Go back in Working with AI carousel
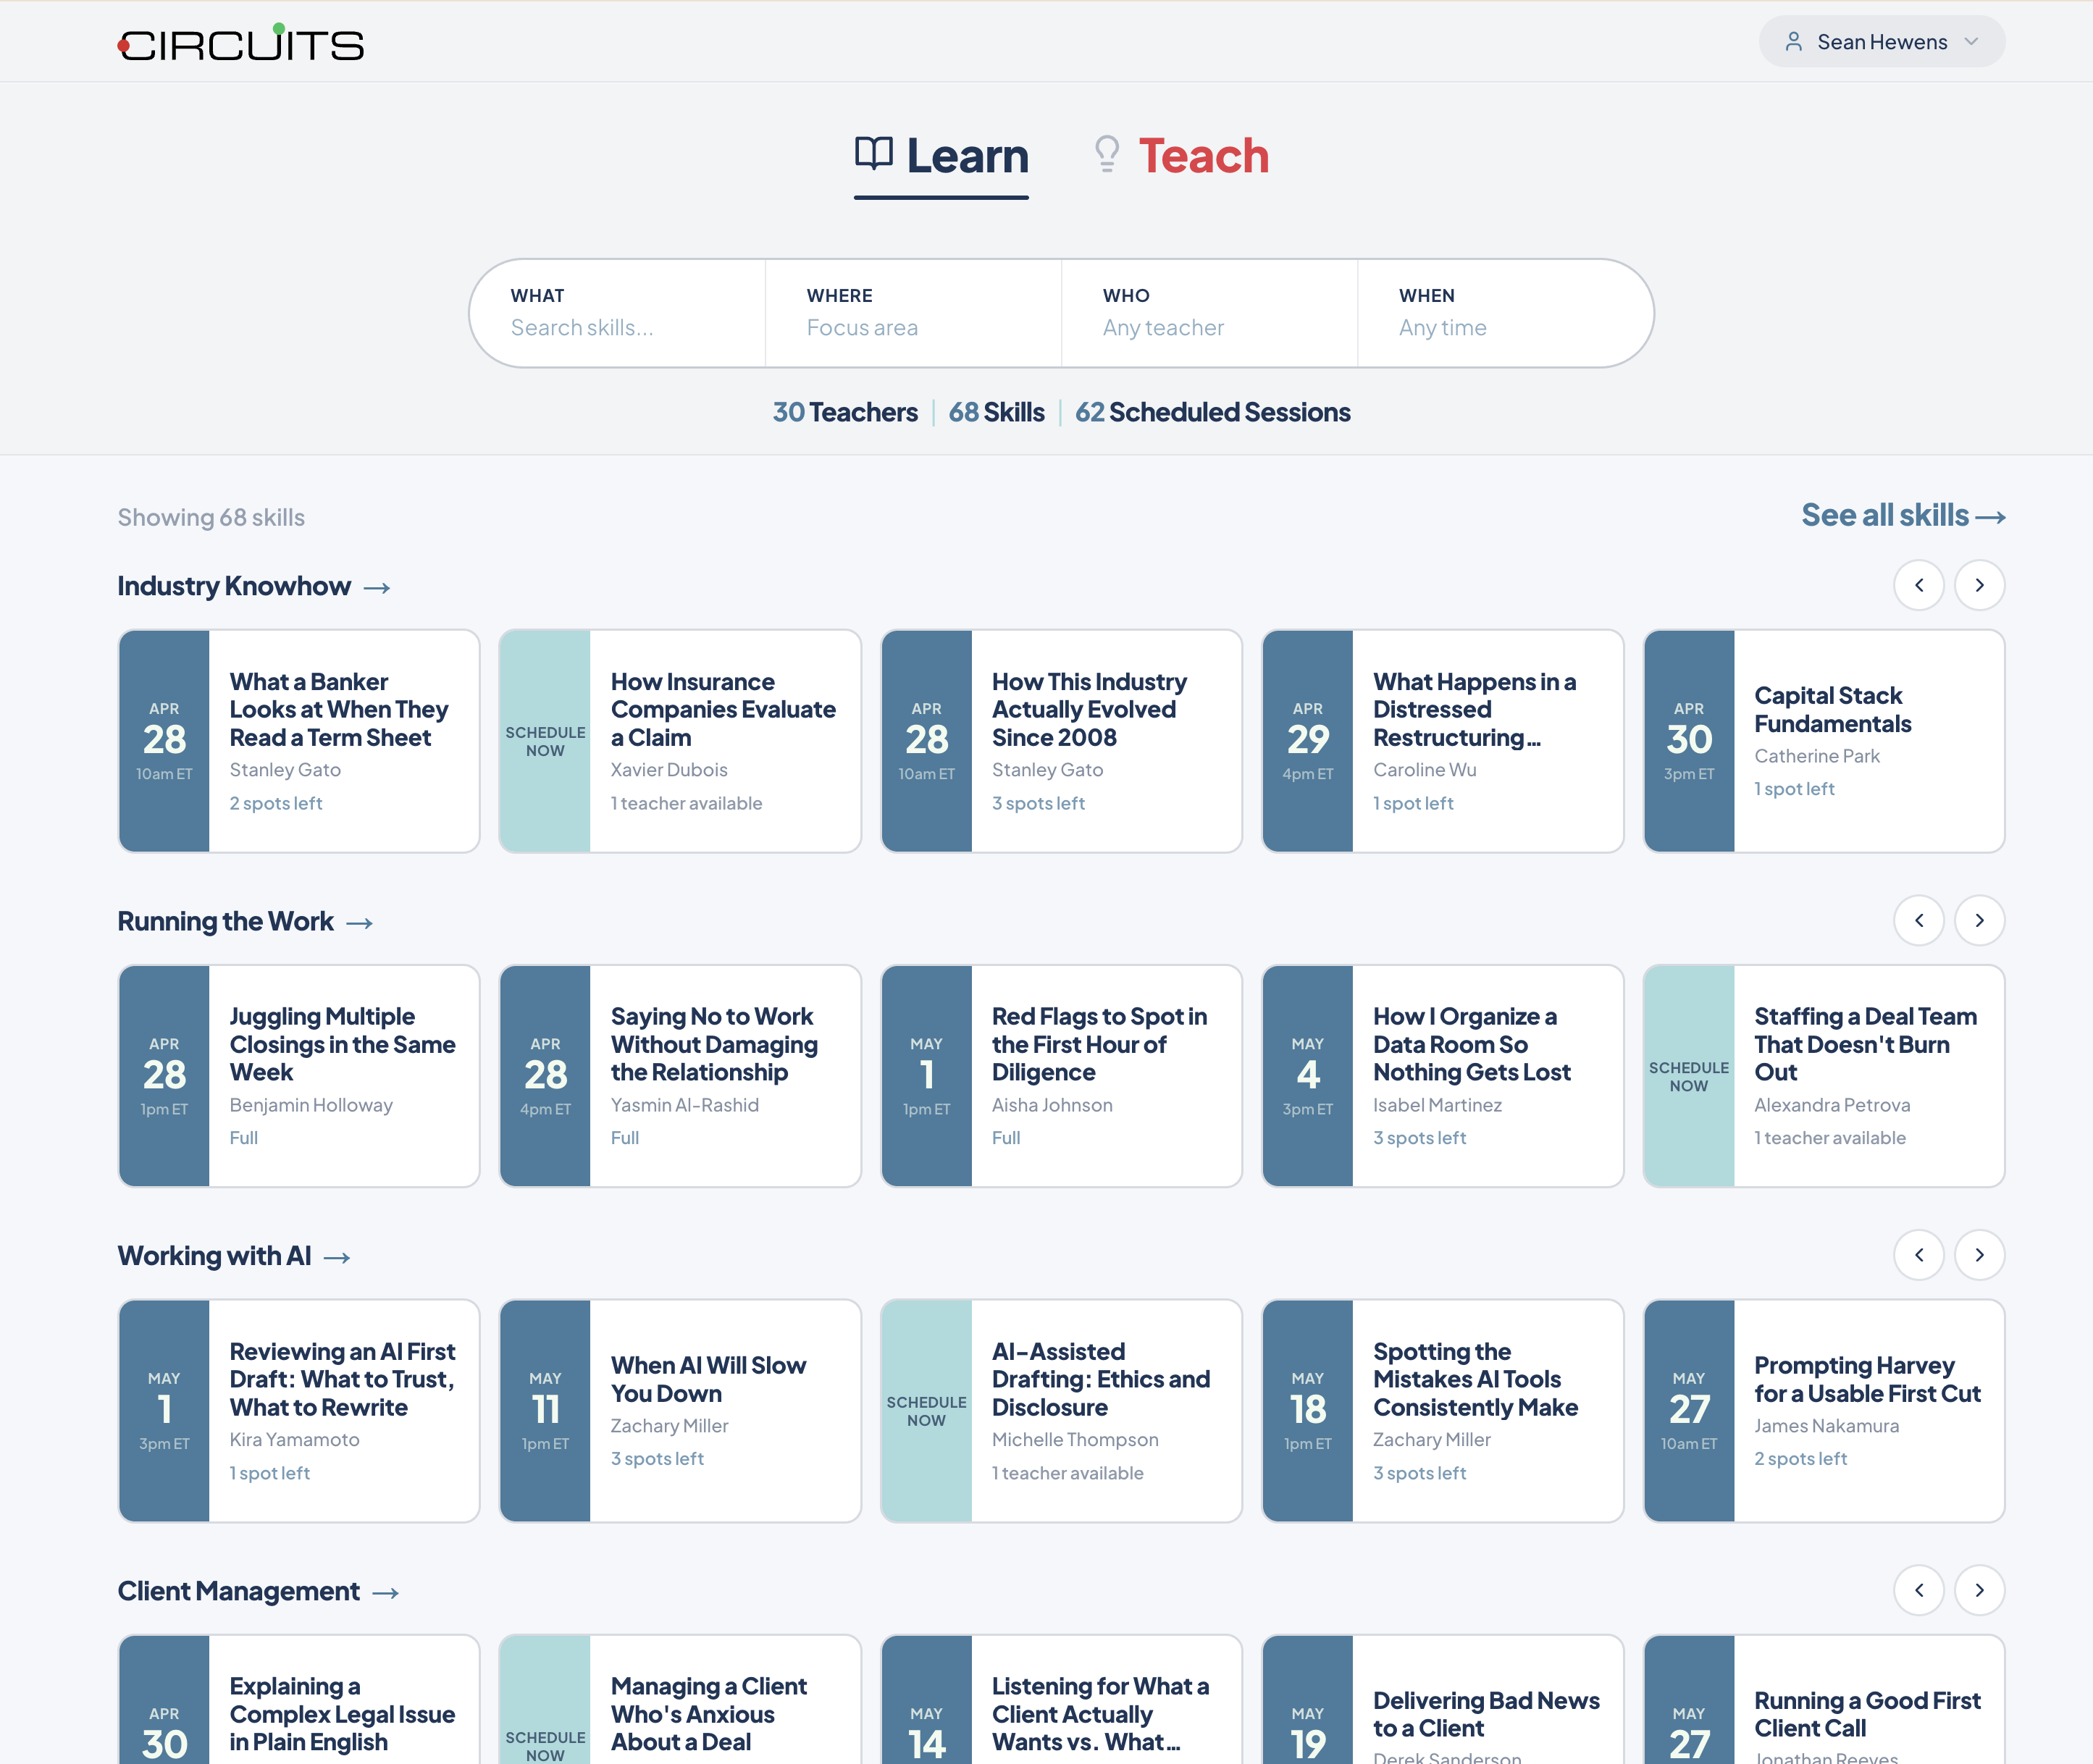 click(1918, 1255)
